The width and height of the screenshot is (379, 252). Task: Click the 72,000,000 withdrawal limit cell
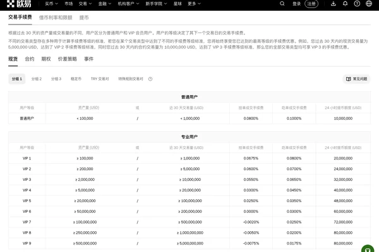(343, 222)
